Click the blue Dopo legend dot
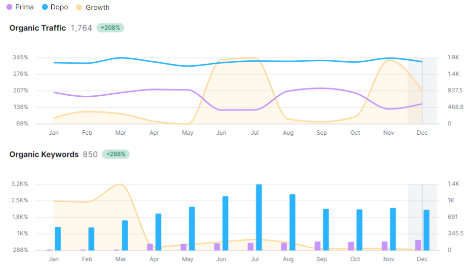Viewport: 471px width, 267px height. (x=44, y=7)
